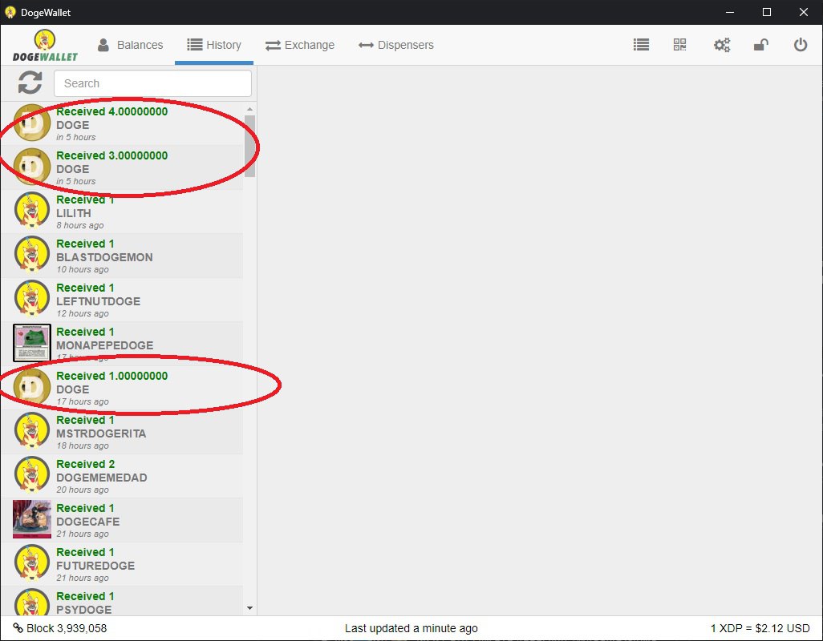Image resolution: width=823 pixels, height=641 pixels.
Task: Click the FUTUREDOGE token icon
Action: click(32, 563)
